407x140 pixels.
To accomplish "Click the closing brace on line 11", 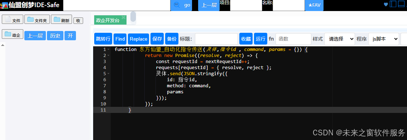I will (x=130, y=110).
